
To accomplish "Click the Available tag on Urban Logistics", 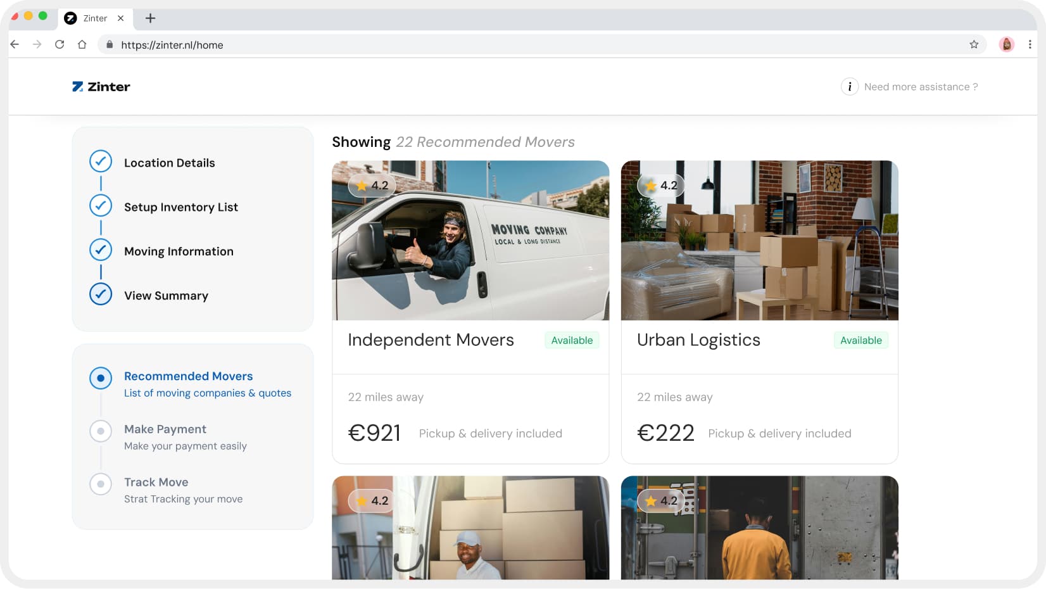I will pyautogui.click(x=860, y=340).
